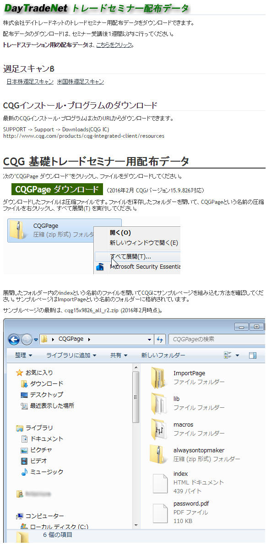Click the change view icon
The width and height of the screenshot is (266, 546).
[x=228, y=355]
